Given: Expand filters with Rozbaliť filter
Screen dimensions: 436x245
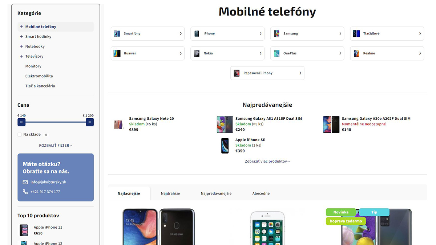Looking at the screenshot, I should tap(56, 146).
